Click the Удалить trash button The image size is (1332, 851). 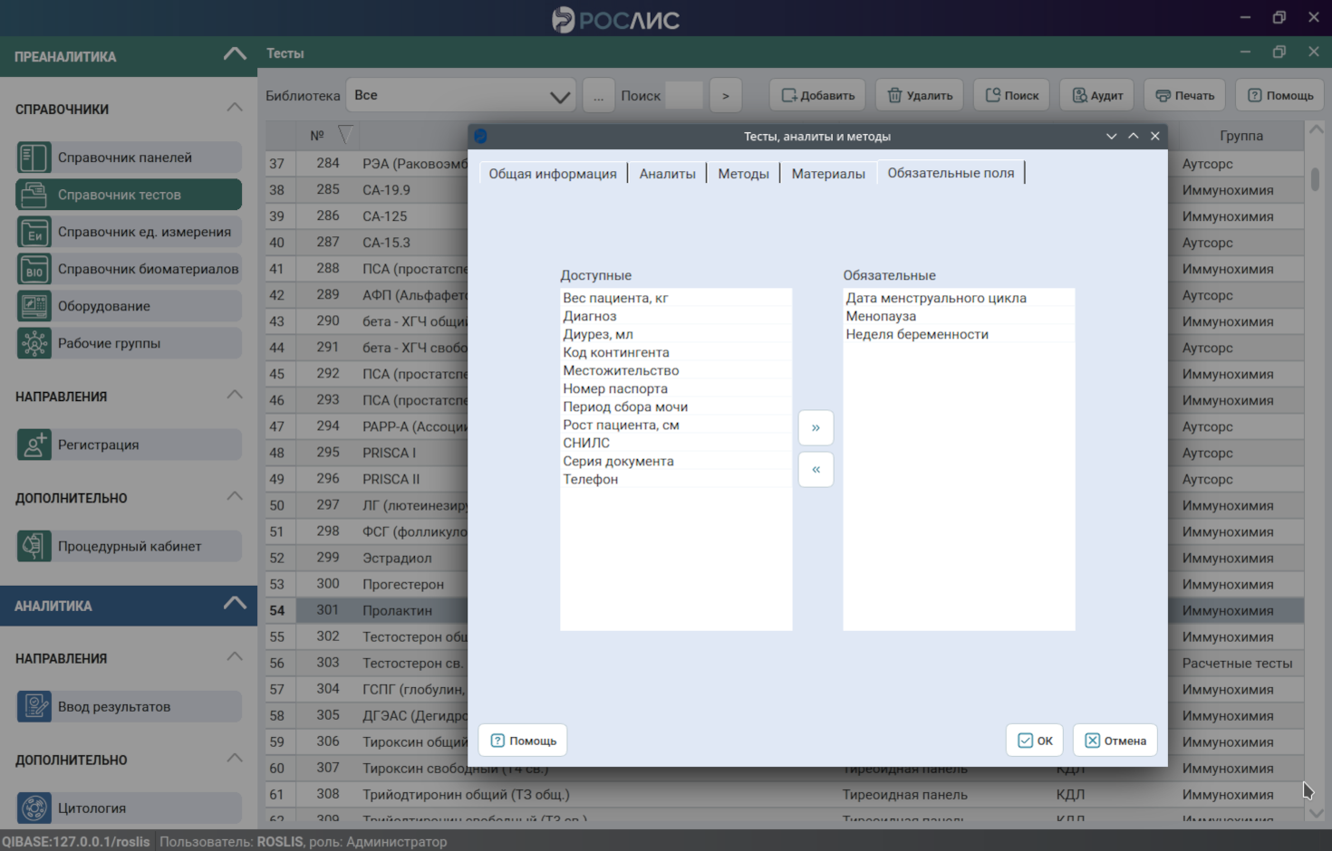click(x=919, y=95)
